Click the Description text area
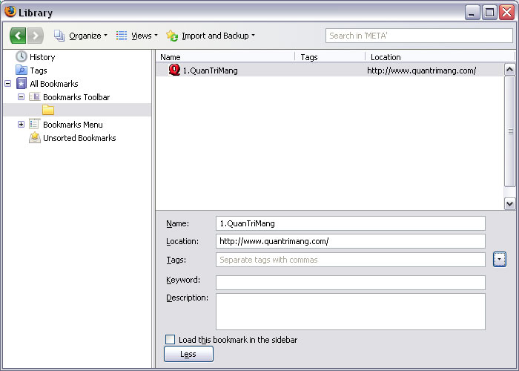This screenshot has height=371, width=519. tap(351, 312)
